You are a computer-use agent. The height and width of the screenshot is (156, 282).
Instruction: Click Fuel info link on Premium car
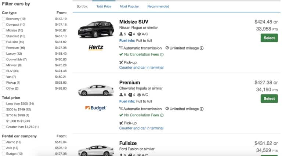(x=127, y=101)
